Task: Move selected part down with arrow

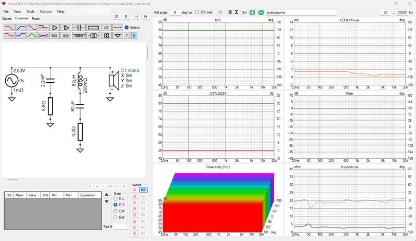Action: [107, 201]
